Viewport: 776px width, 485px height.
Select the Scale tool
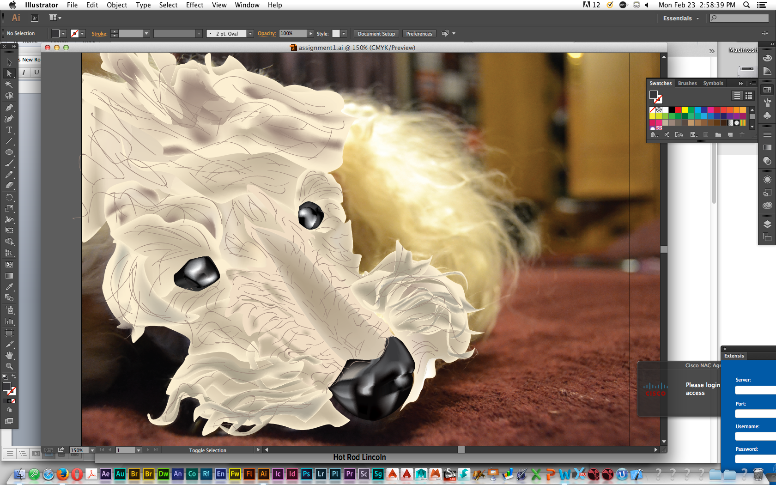[x=9, y=208]
